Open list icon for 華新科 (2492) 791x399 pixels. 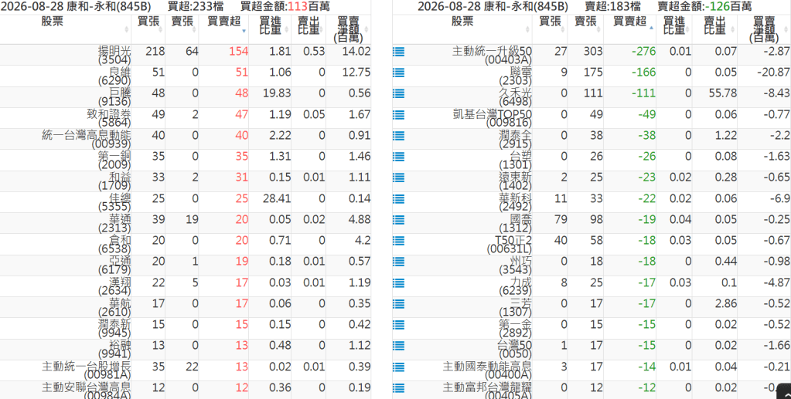click(398, 198)
